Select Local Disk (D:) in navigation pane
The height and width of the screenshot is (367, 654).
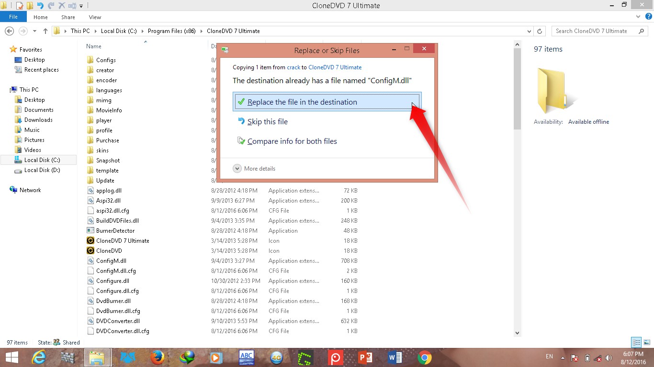coord(42,170)
